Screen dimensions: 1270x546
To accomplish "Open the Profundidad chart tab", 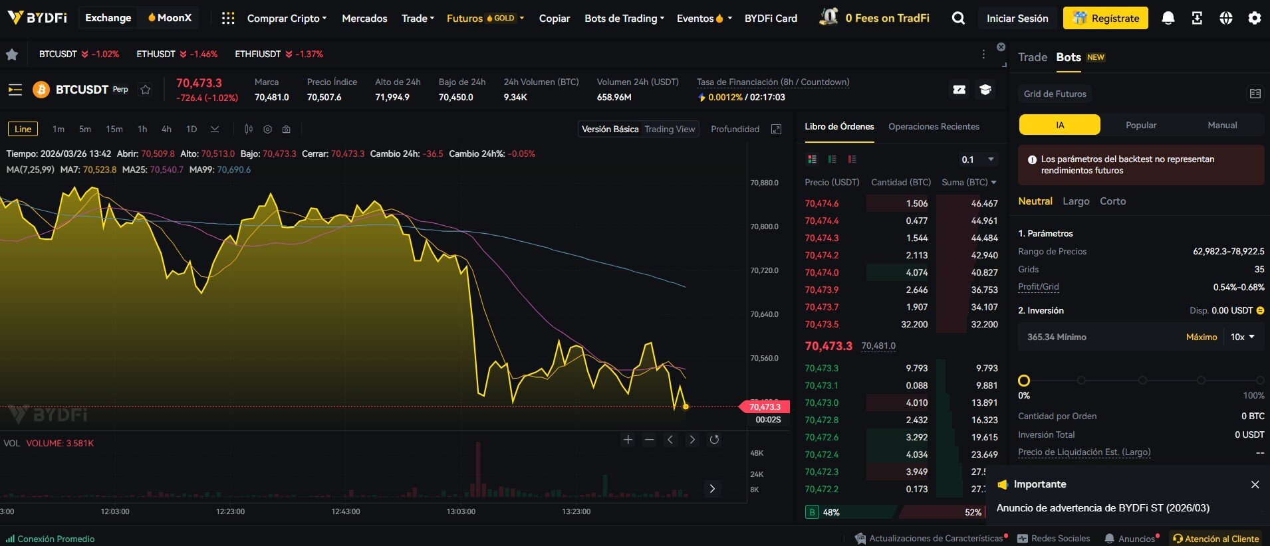I will click(735, 130).
